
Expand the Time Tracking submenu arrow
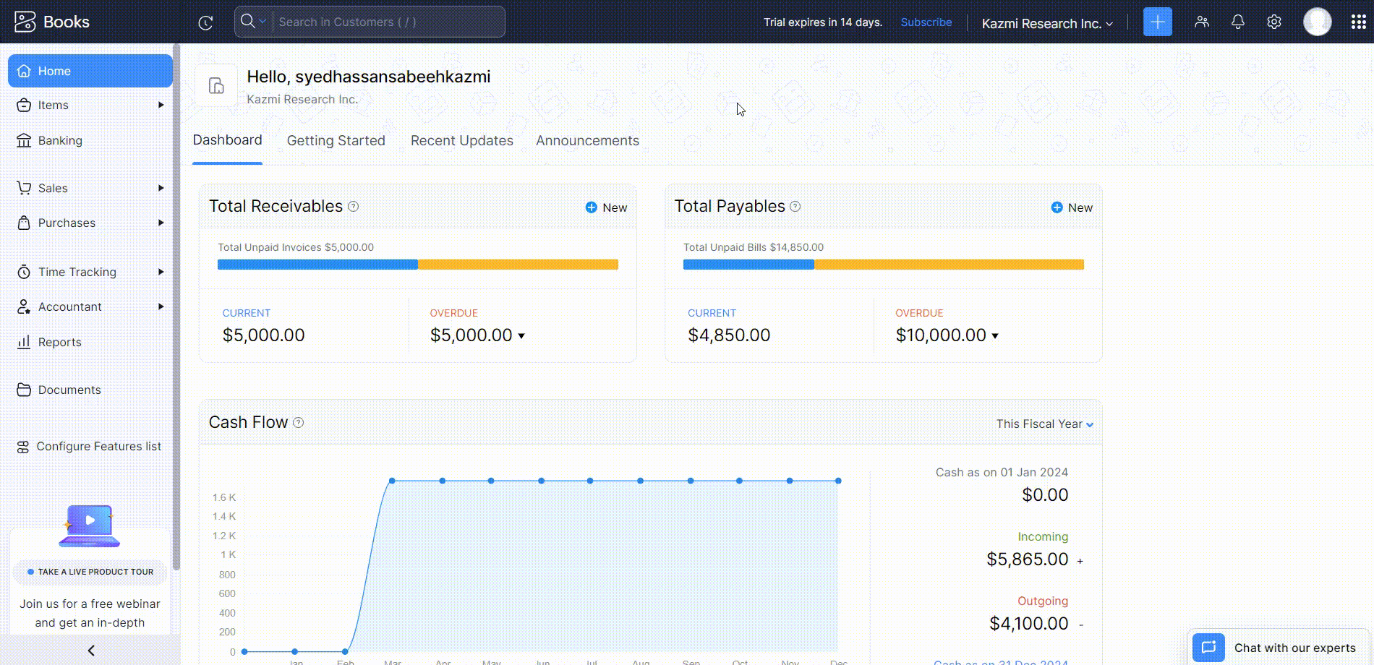pos(161,272)
